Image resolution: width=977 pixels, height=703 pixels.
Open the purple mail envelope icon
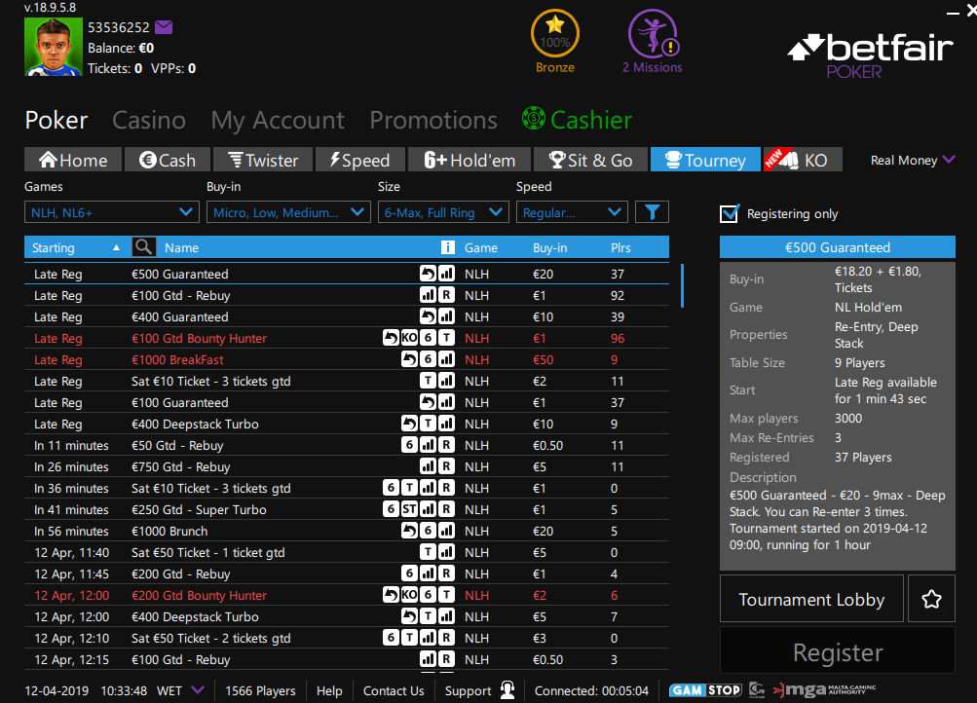point(164,27)
